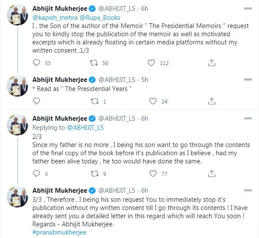Share the 1/3 memoir tweet

point(212,63)
